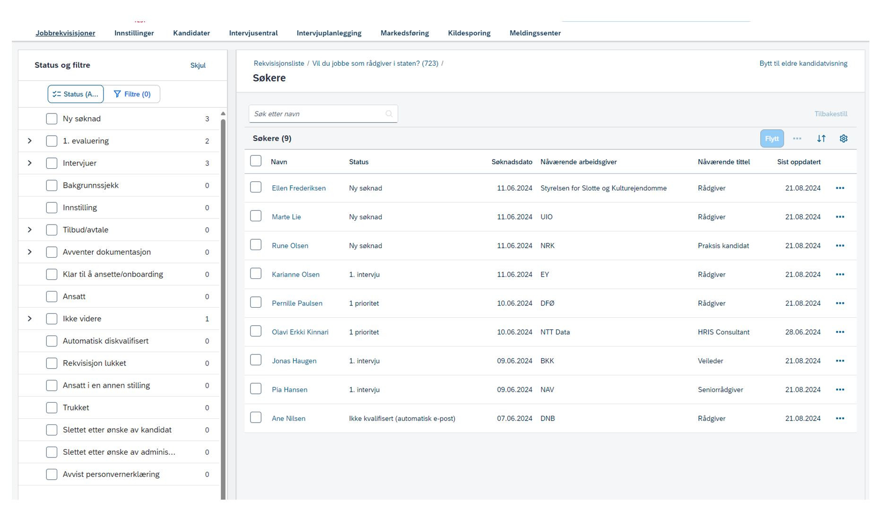Click Tilbakestill to reset search
Image resolution: width=894 pixels, height=528 pixels.
(x=831, y=114)
